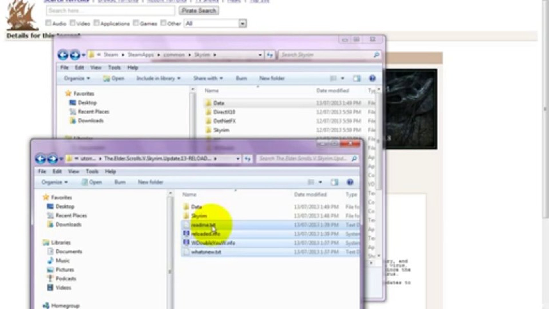
Task: Click the search magnifier in Search Skyrim box
Action: (x=376, y=54)
